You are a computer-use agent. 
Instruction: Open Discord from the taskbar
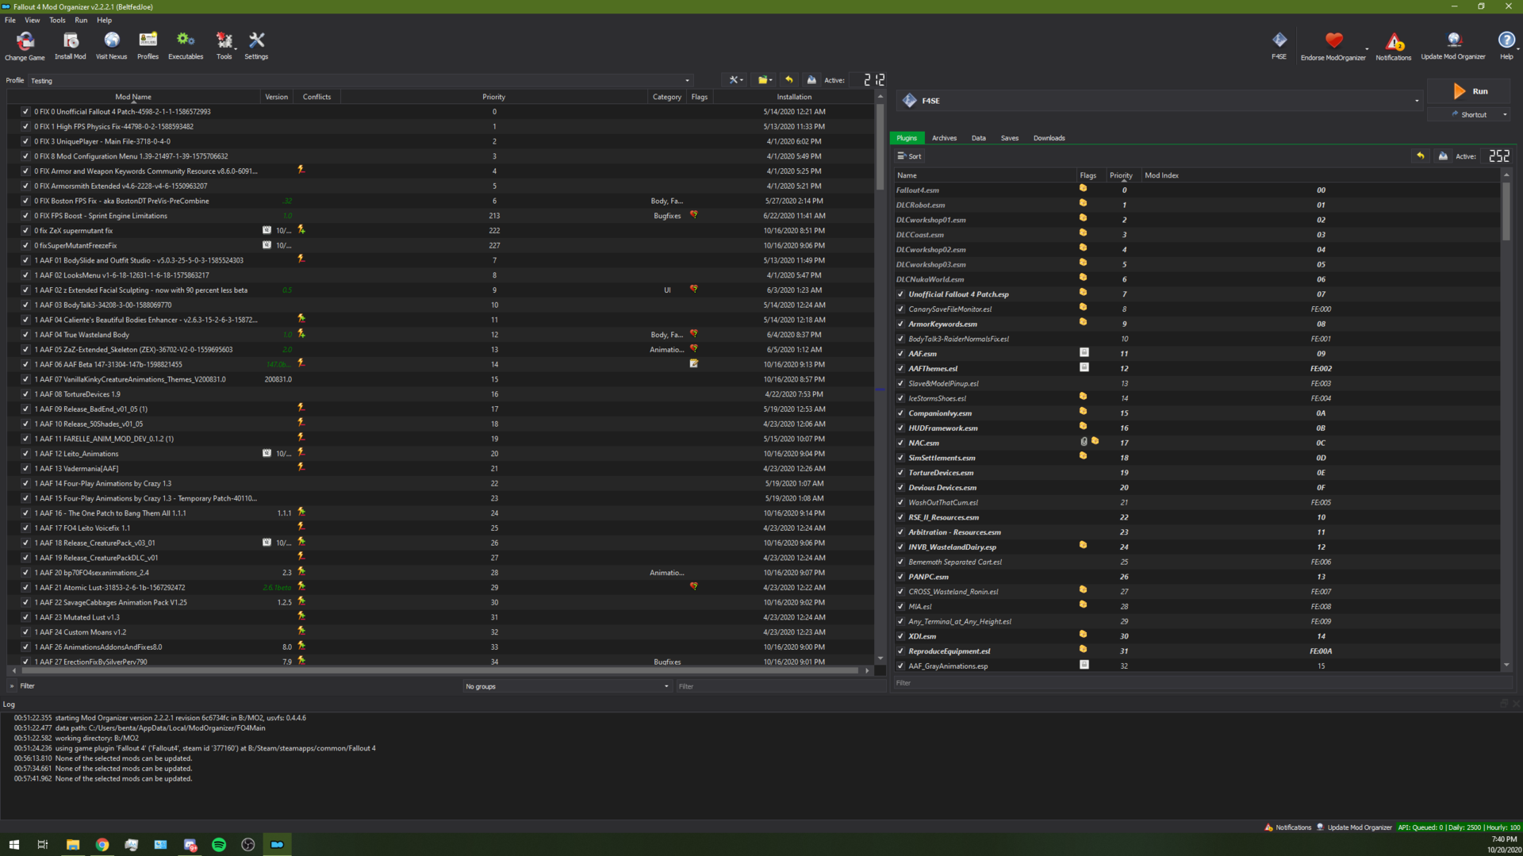point(190,845)
